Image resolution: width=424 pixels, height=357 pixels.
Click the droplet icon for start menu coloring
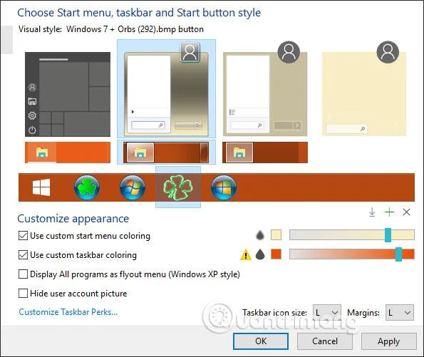pos(260,235)
